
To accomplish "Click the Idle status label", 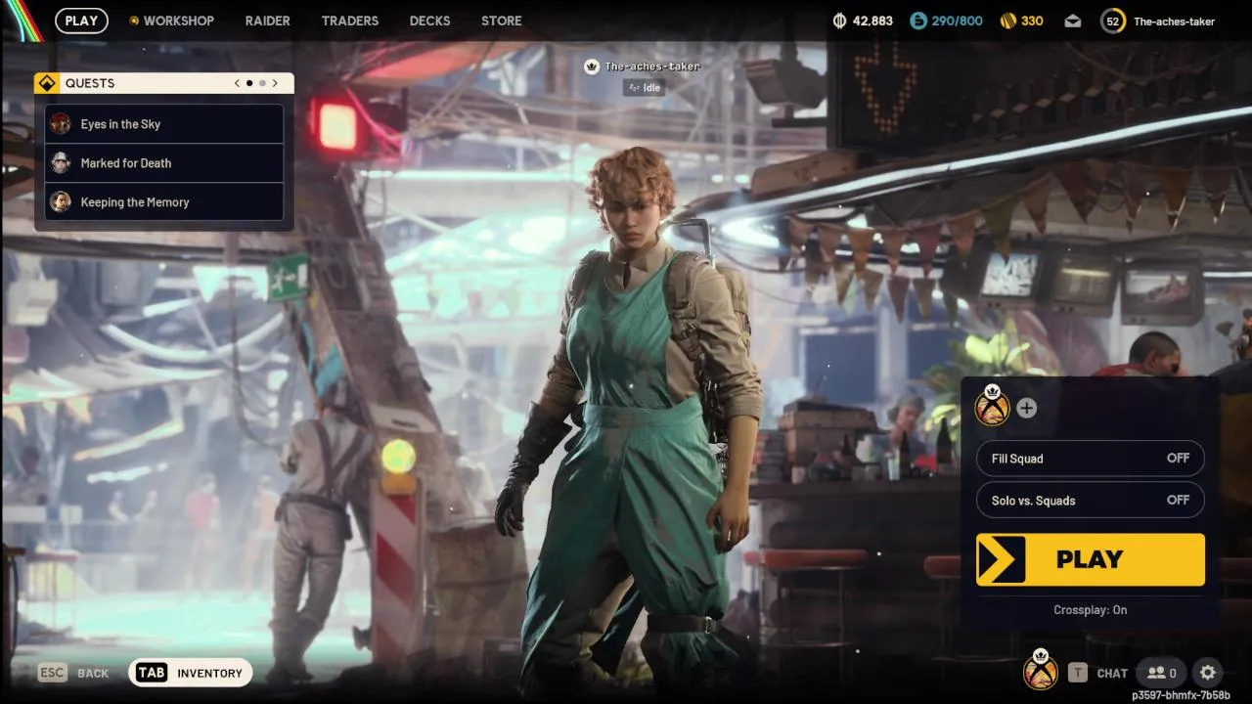I will [x=644, y=87].
